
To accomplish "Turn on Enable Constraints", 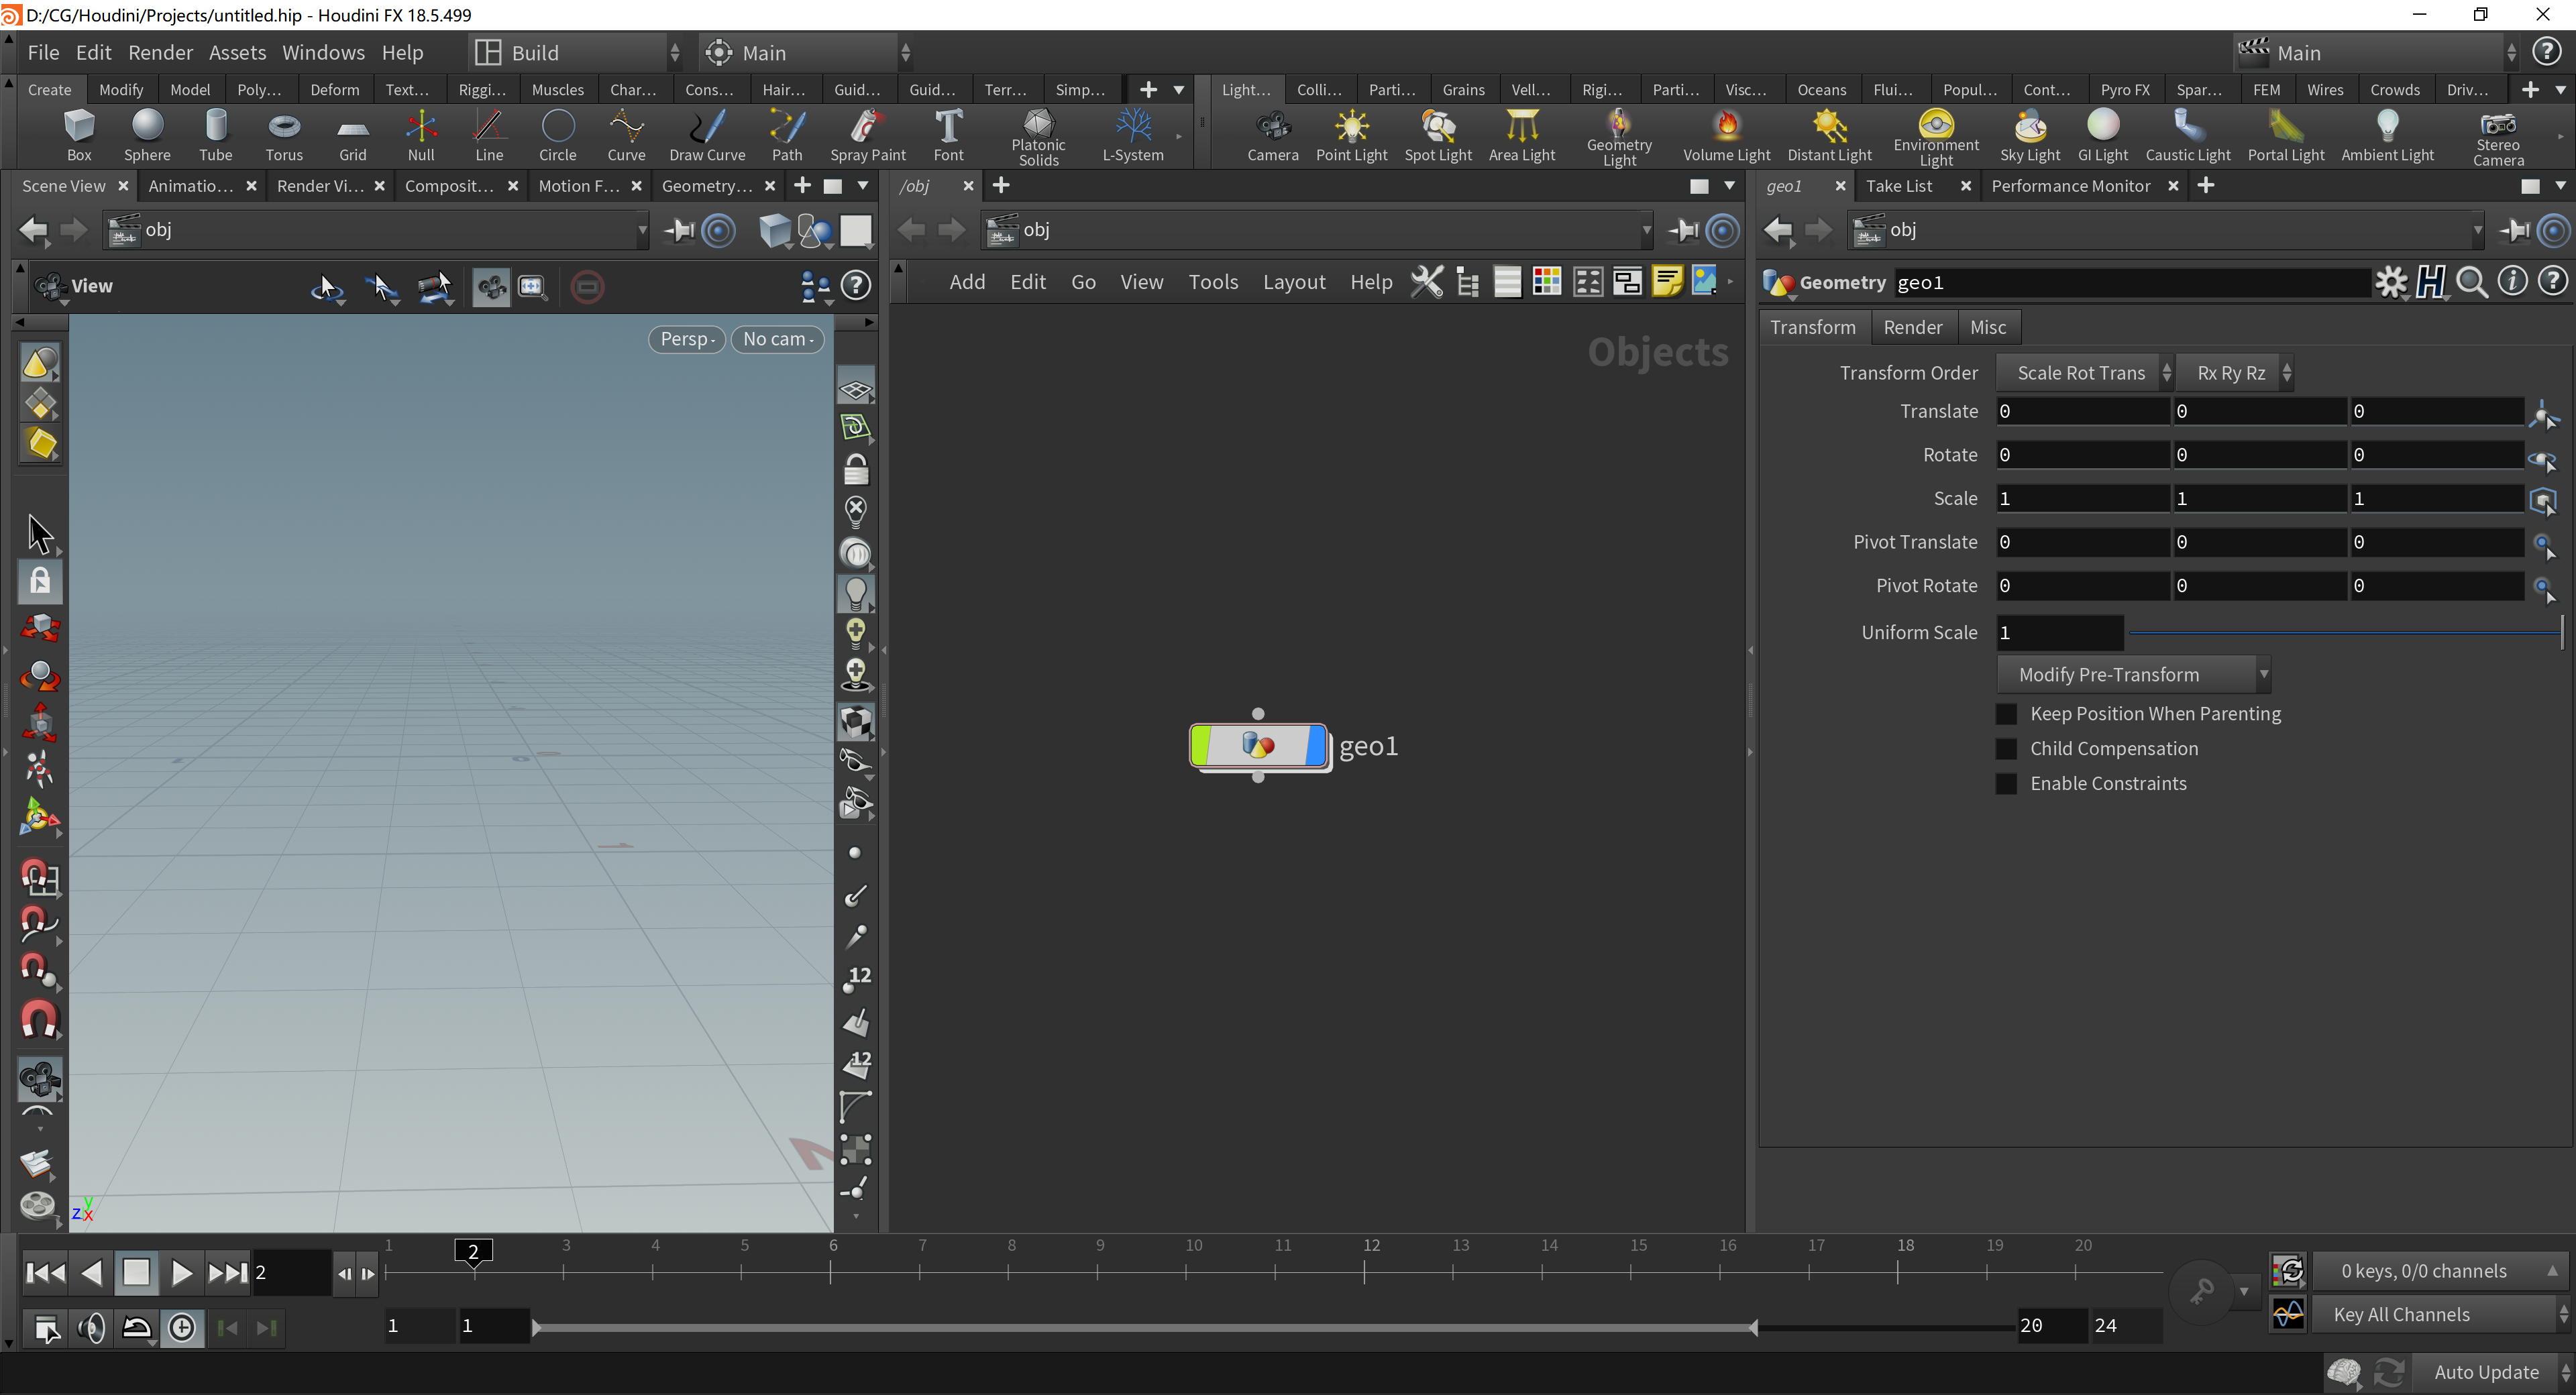I will 2006,784.
